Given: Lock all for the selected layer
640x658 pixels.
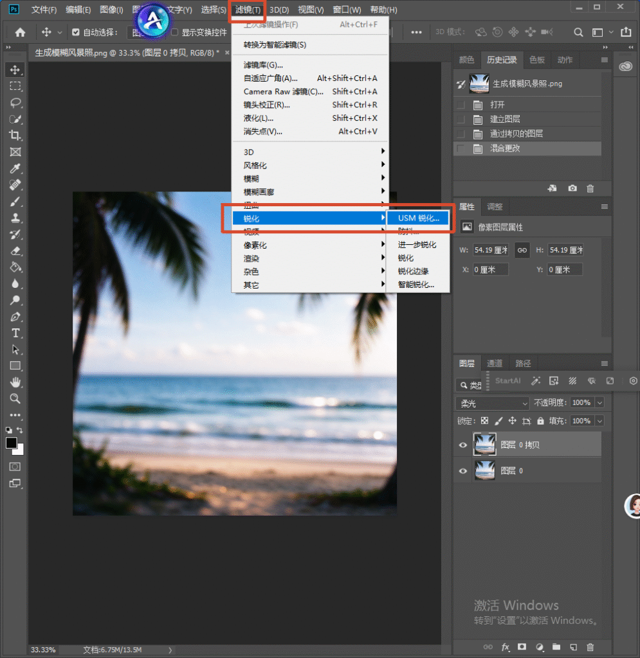Looking at the screenshot, I should (540, 421).
